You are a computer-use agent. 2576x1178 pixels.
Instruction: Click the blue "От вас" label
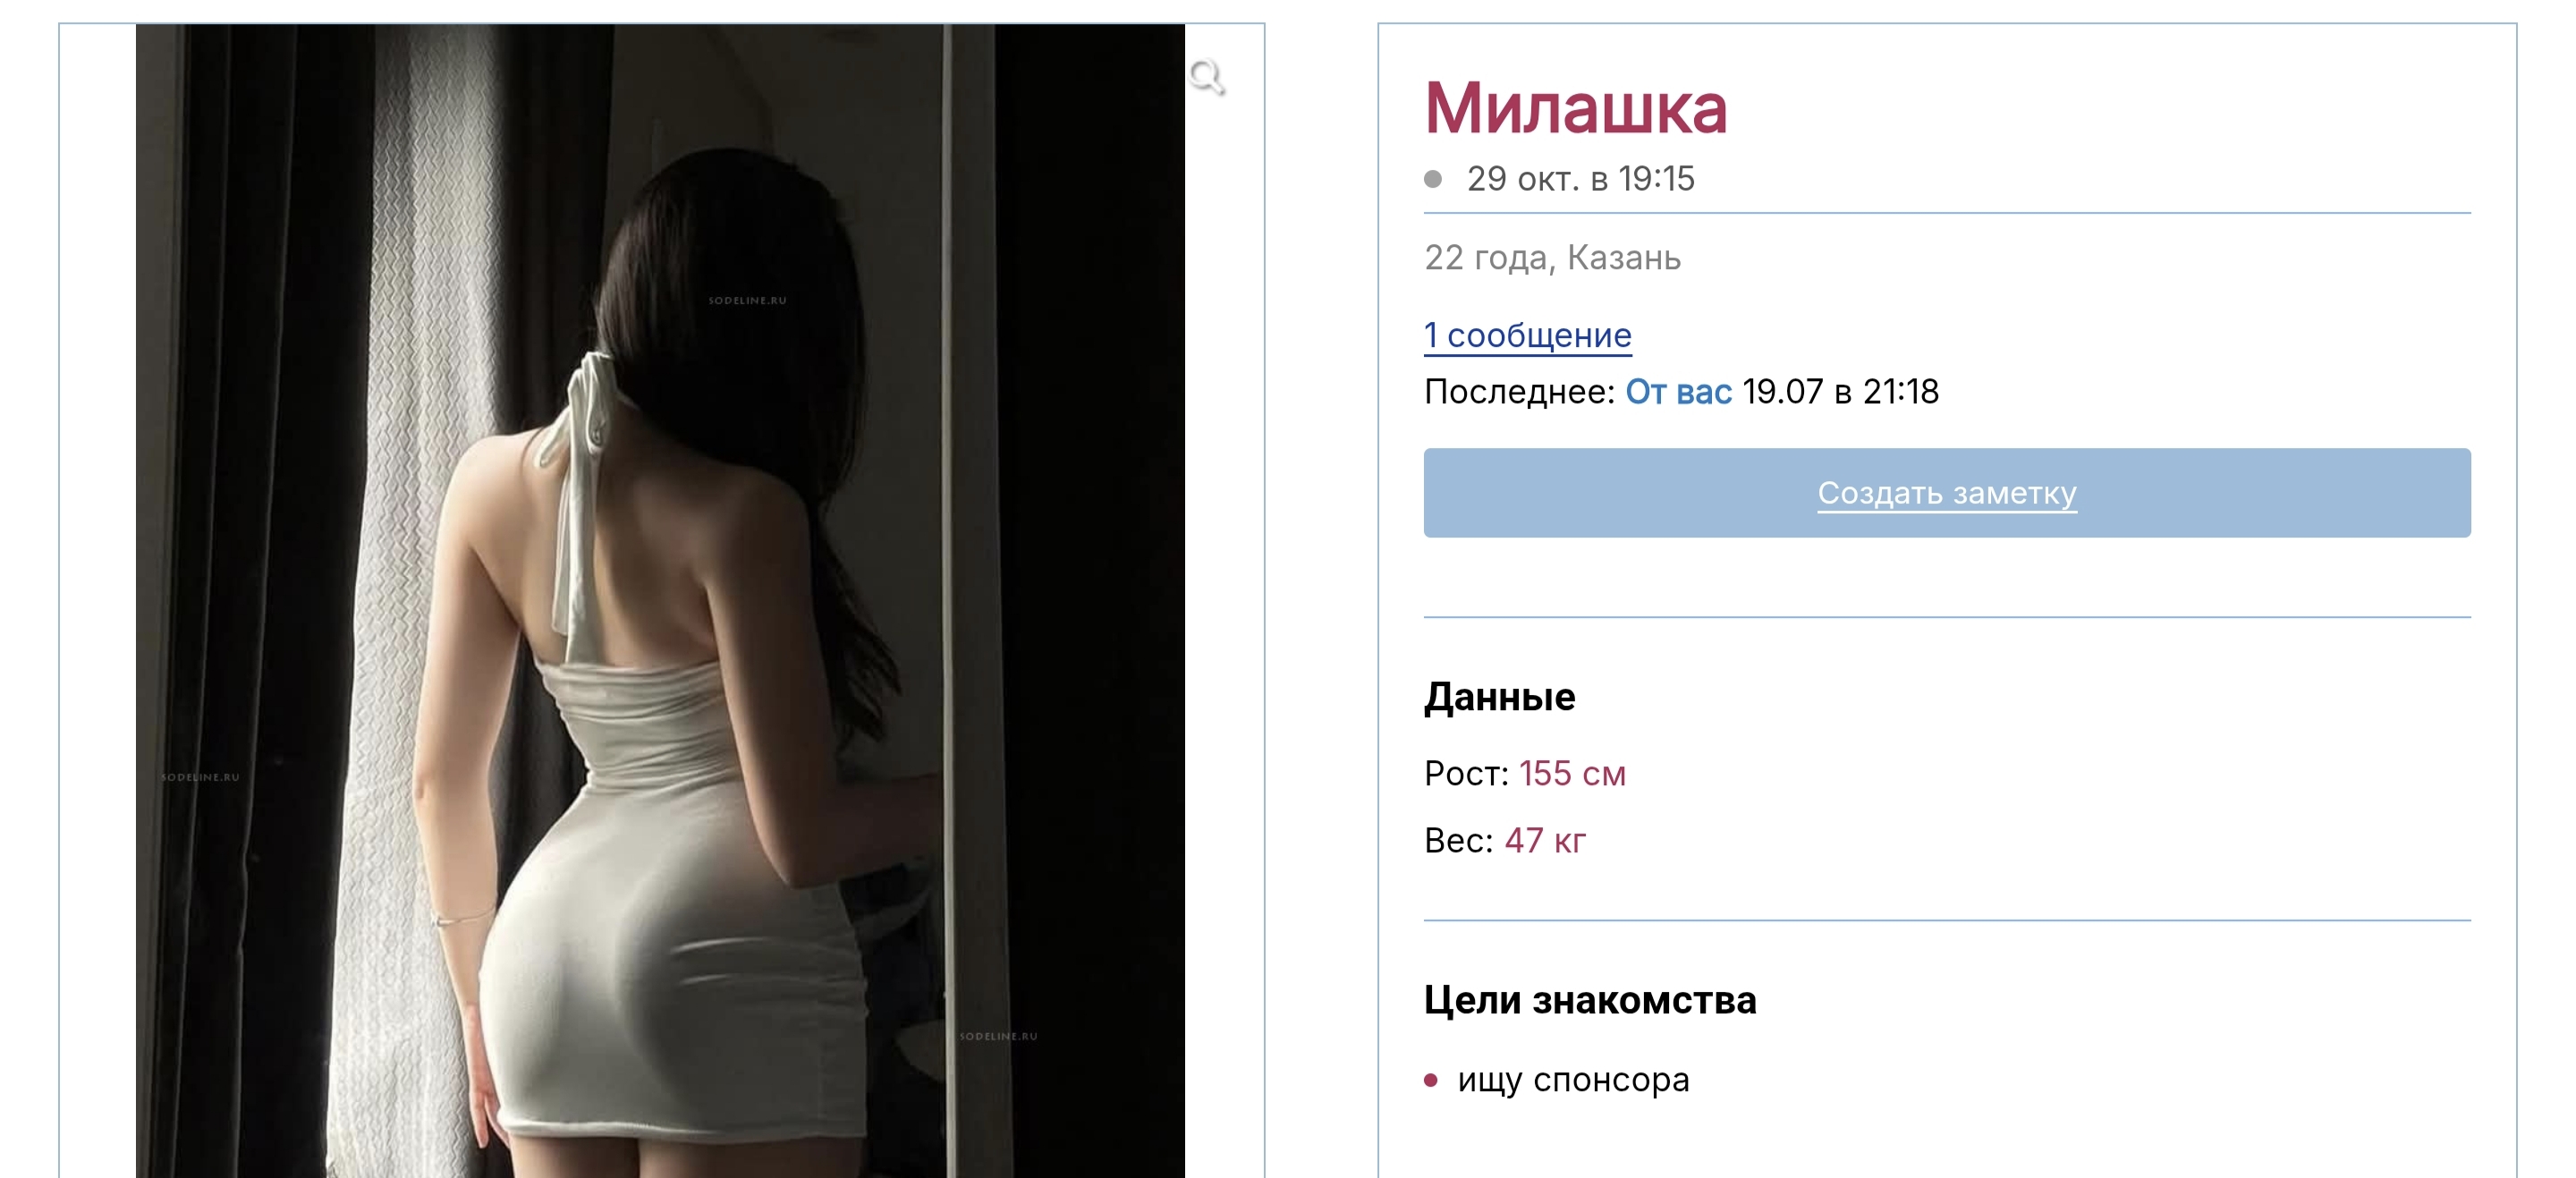[x=1678, y=392]
